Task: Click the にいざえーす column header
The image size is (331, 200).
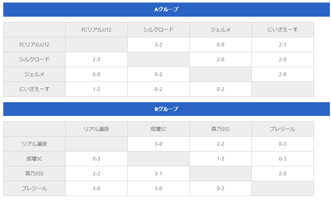Action: (x=283, y=30)
